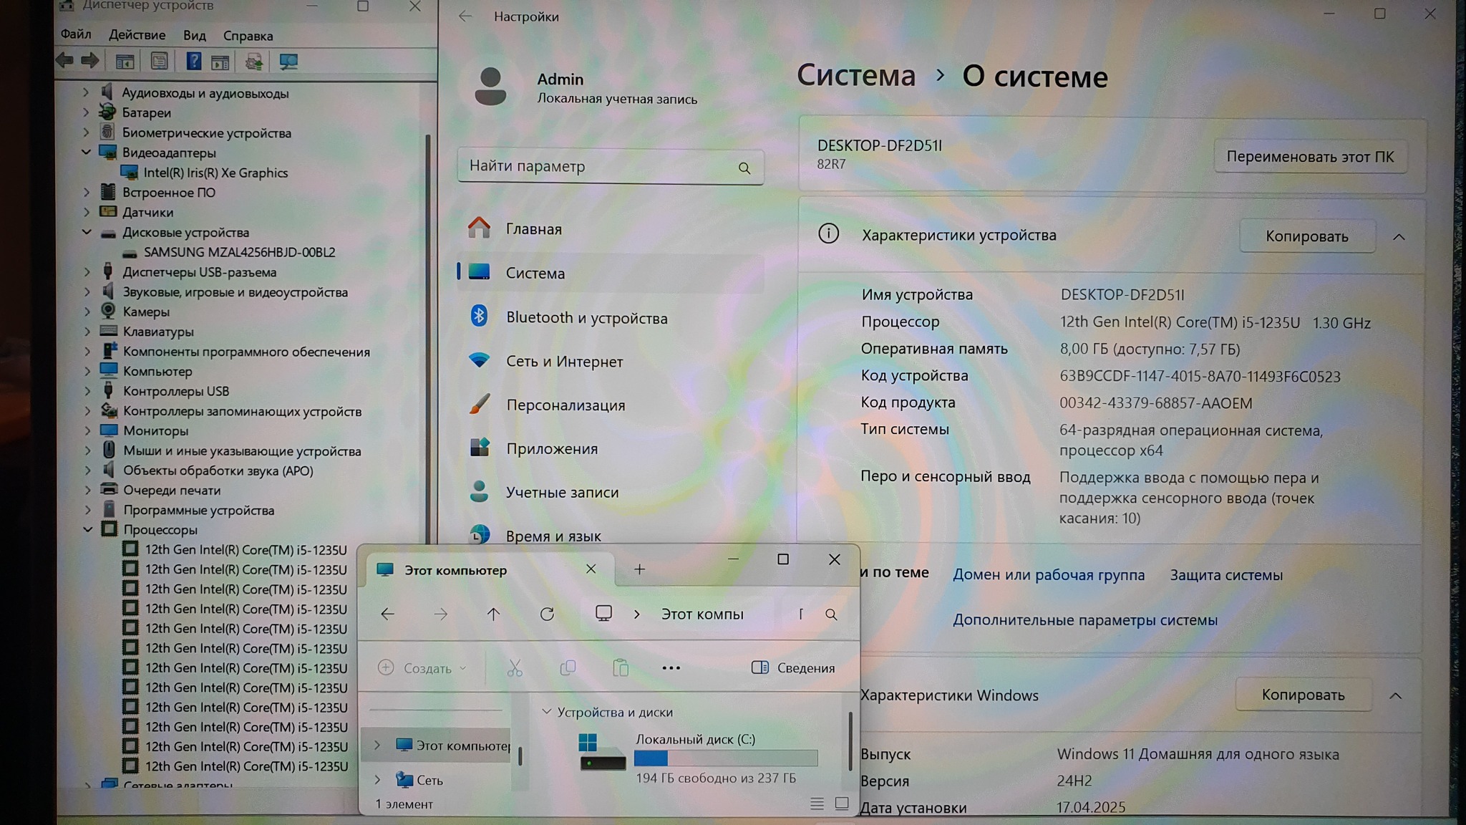Image resolution: width=1466 pixels, height=825 pixels.
Task: Open Bluetooth и устройства settings section
Action: click(586, 318)
